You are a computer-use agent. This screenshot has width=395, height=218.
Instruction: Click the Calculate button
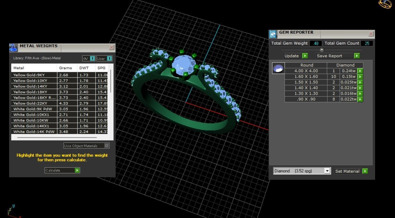(x=62, y=170)
